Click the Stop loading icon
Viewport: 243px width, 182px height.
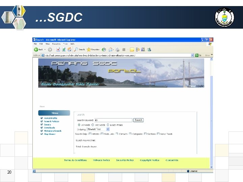tap(58, 50)
